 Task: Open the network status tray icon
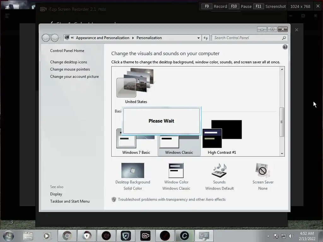coord(284,236)
